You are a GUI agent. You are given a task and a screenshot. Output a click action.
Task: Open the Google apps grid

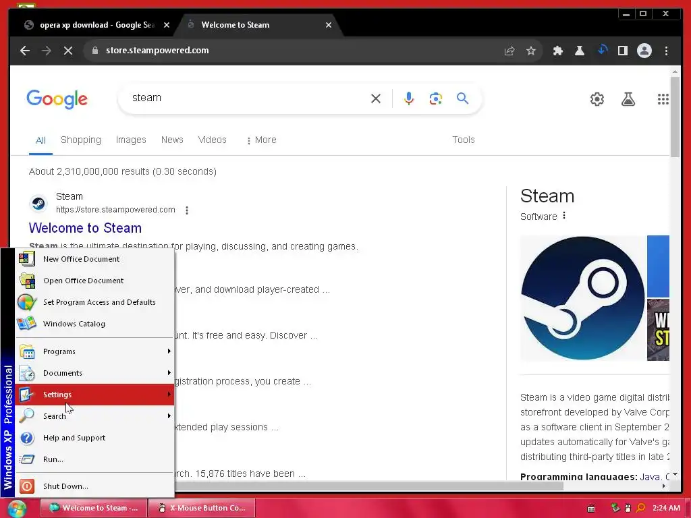pos(663,99)
